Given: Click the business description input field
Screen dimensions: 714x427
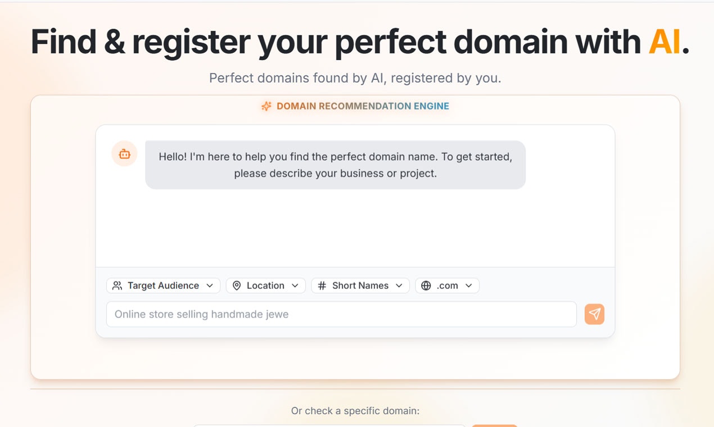Looking at the screenshot, I should 341,314.
